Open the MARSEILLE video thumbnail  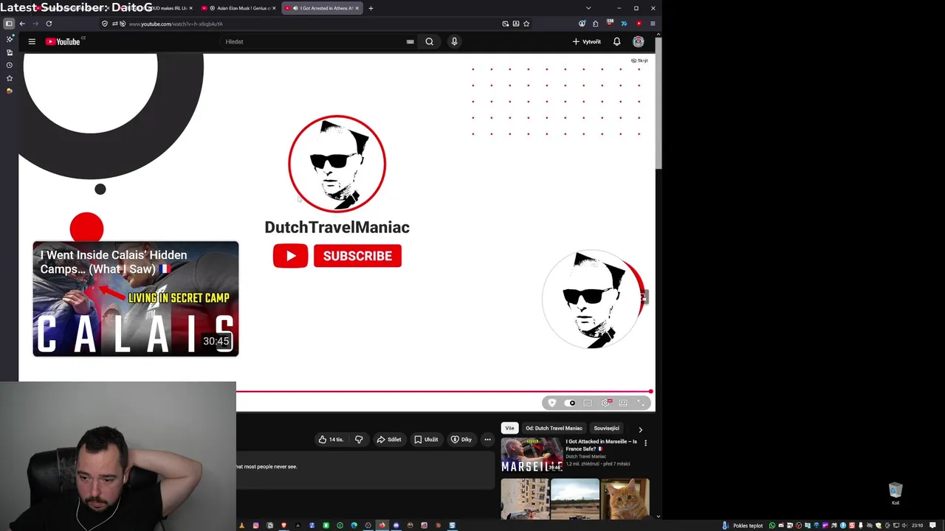[x=532, y=455]
